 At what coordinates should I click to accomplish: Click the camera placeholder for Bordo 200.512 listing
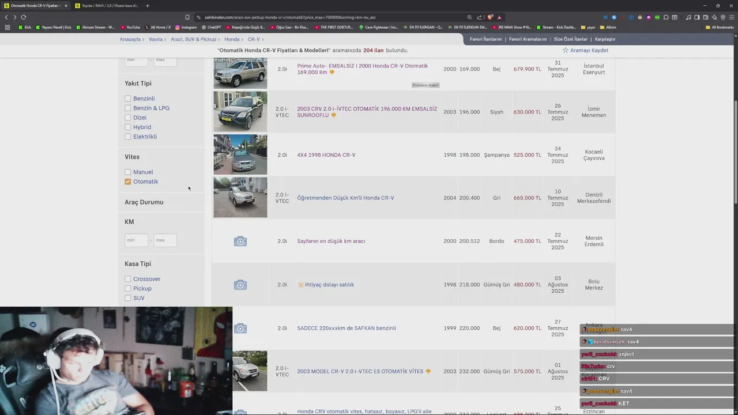240,241
